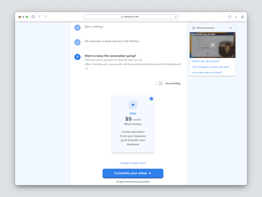Show the tab overview grid icon
262x197 pixels.
(x=242, y=17)
